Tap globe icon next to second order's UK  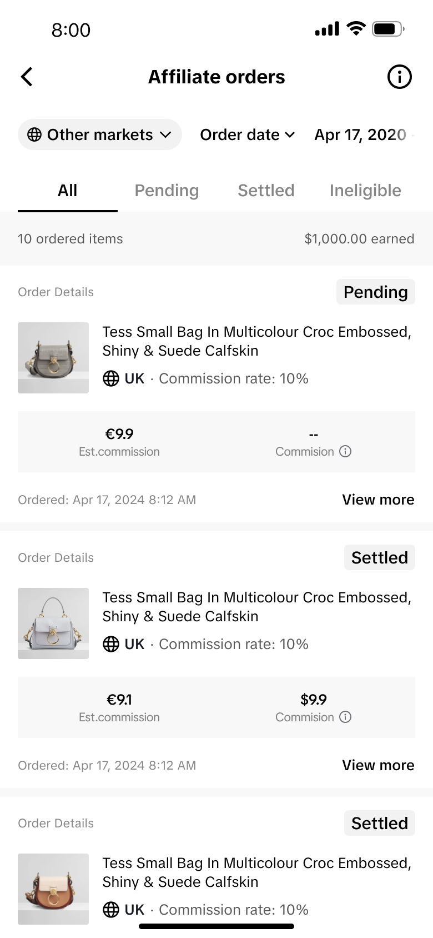point(111,644)
